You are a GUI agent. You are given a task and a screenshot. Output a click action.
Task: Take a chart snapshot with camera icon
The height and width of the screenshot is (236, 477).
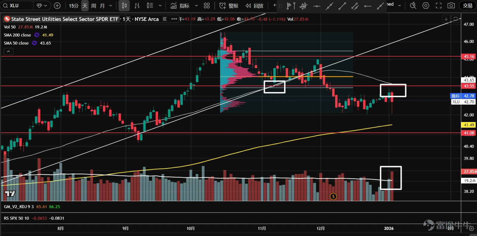tap(451, 5)
